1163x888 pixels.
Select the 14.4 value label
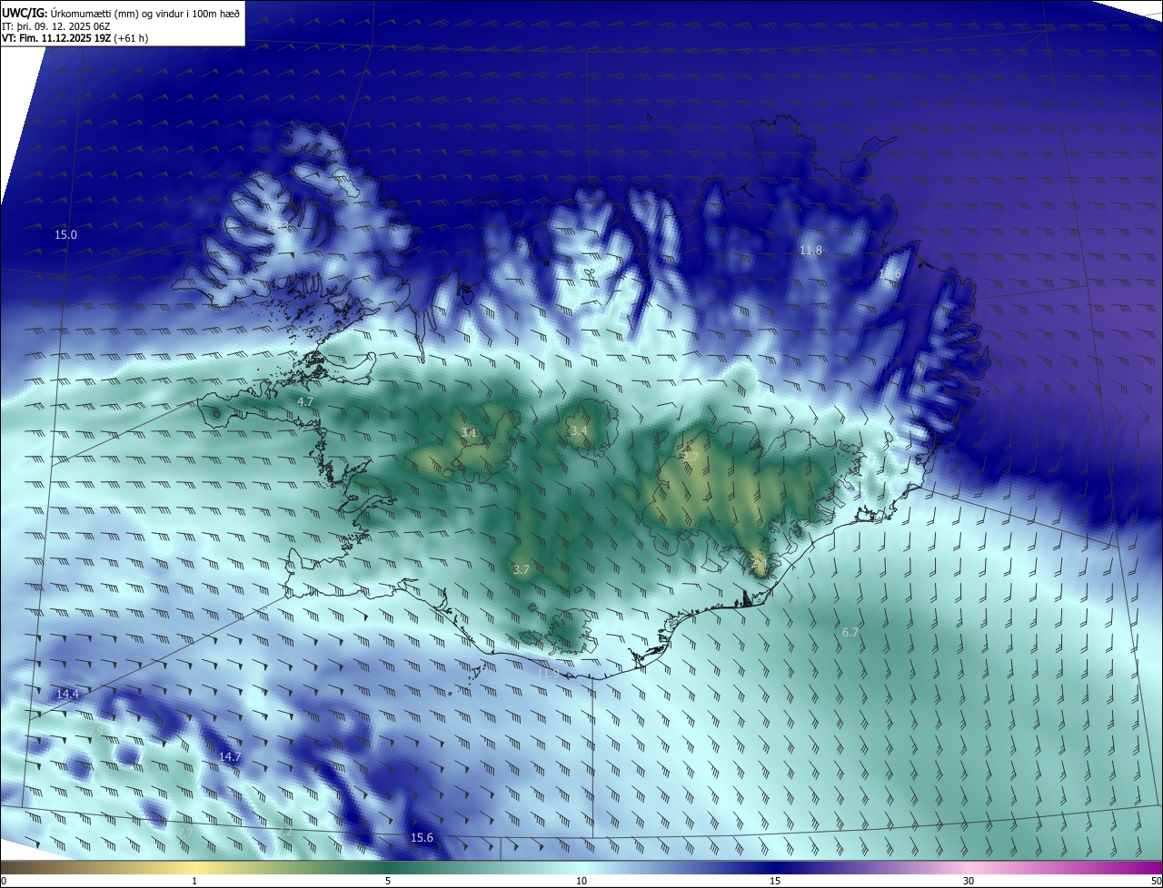[68, 694]
